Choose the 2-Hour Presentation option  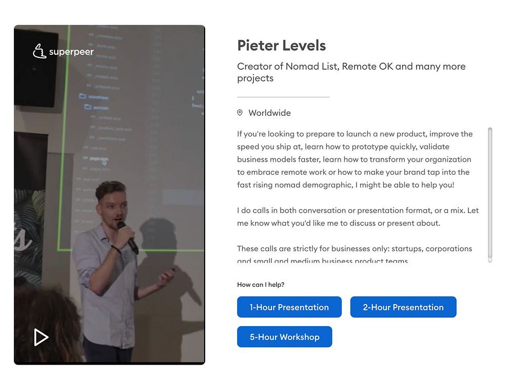403,307
